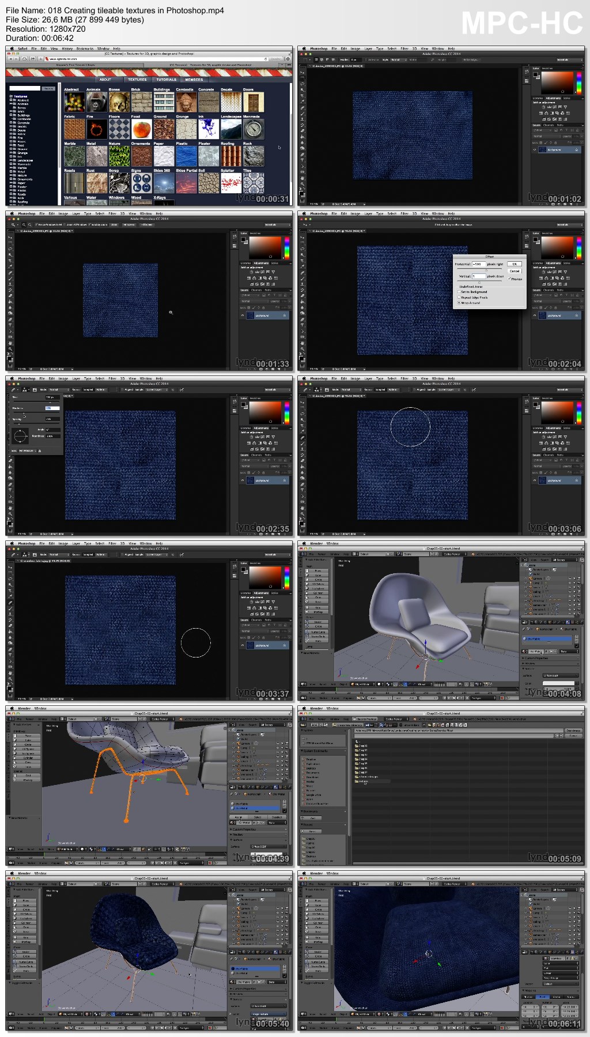Expand Abstract tree node in 00:00:31 website sidebar
Viewport: 590px width, 1037px height.
tap(11, 100)
